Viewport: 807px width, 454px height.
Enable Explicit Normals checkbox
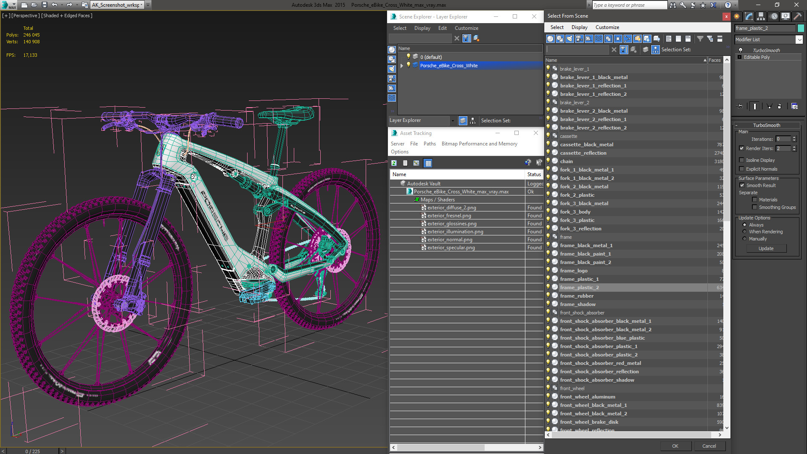click(742, 169)
